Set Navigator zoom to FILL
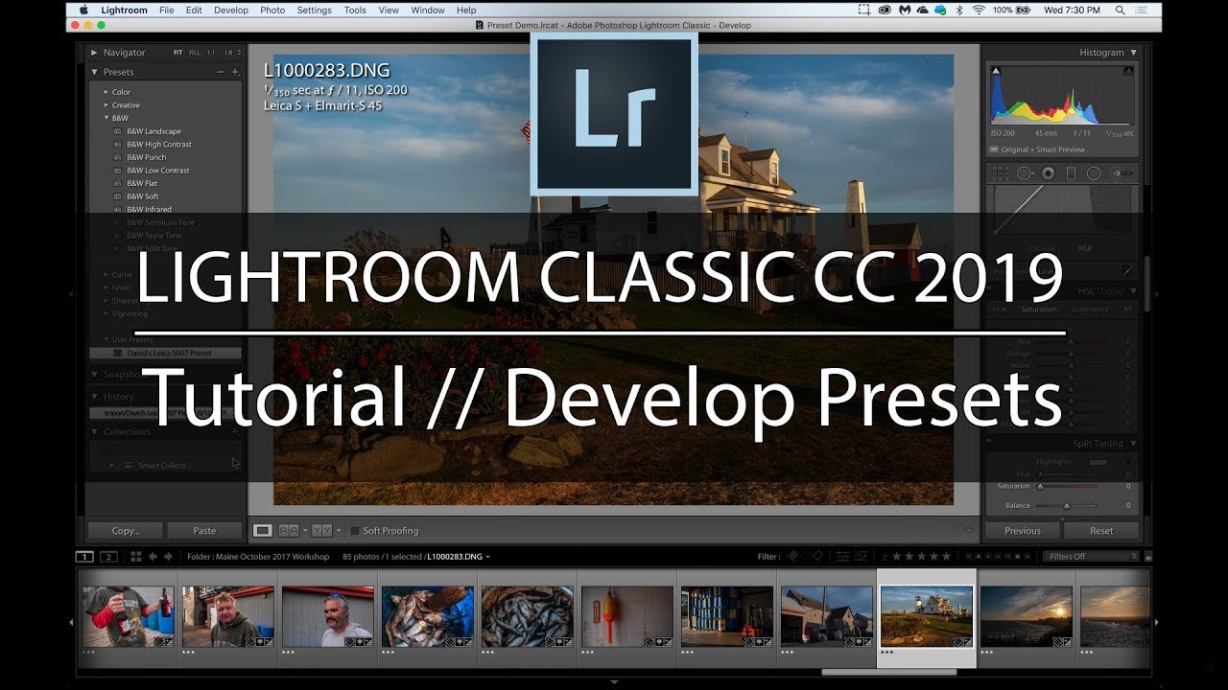The image size is (1228, 690). [x=195, y=53]
